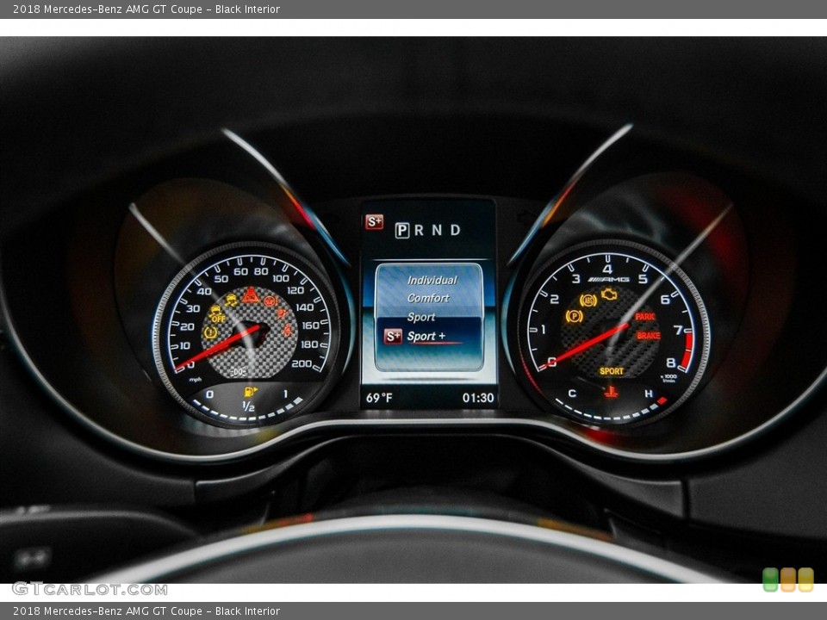Tap the ½ fuel gauge label
The image size is (827, 620).
tap(248, 406)
